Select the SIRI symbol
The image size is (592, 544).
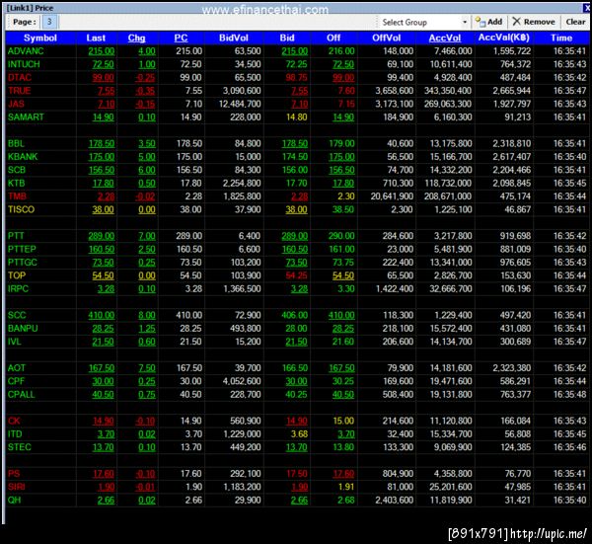pos(16,487)
